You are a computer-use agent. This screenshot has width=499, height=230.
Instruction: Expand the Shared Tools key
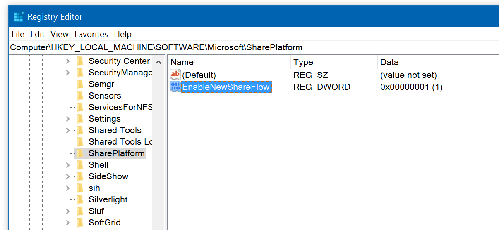tap(67, 130)
